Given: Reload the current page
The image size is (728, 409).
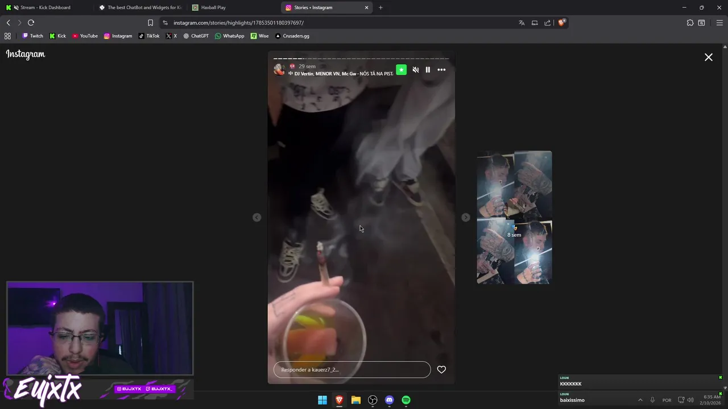Looking at the screenshot, I should tap(31, 23).
